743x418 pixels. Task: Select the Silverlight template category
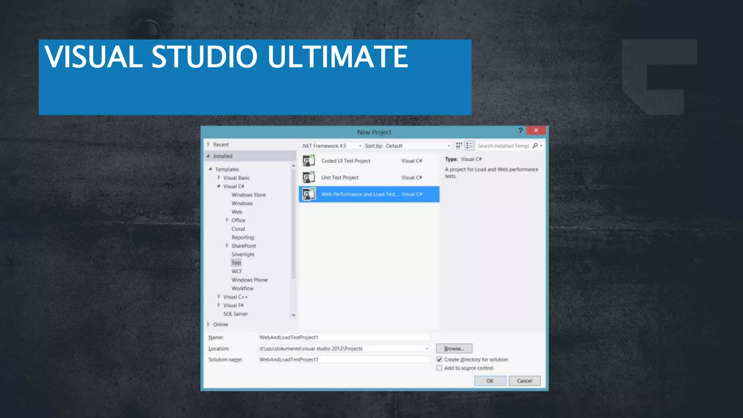pos(243,254)
